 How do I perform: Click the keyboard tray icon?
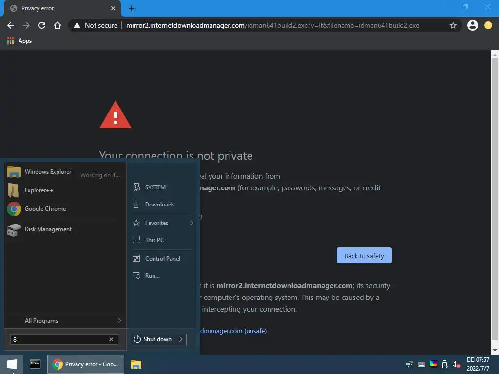point(422,364)
